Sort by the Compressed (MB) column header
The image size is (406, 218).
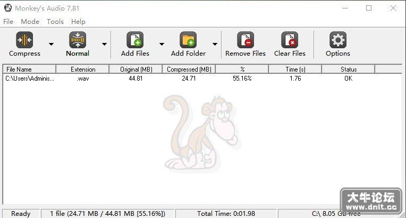(x=189, y=69)
